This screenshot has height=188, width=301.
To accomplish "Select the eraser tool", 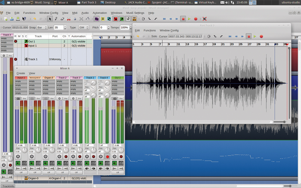I will point(62,19).
